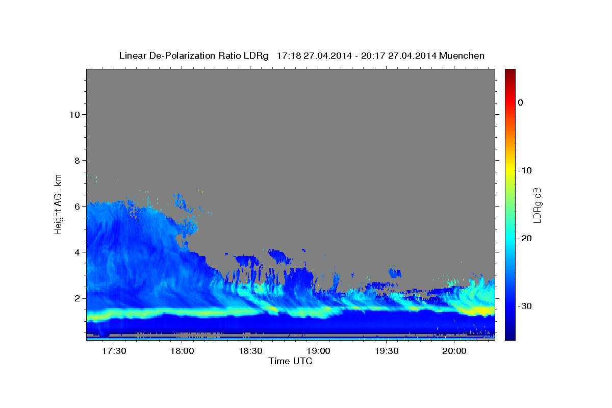Click the colorbar value 0
This screenshot has width=612, height=408.
[x=520, y=103]
